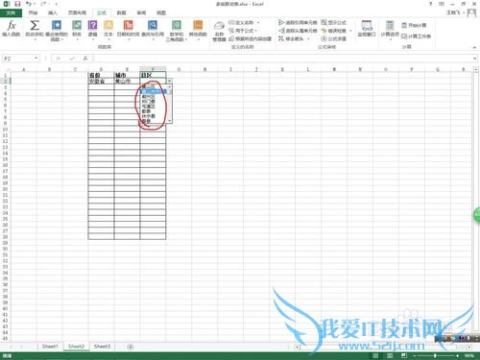Viewport: 480px width, 360px height.
Task: Click Calculate Now (开始计算)
Action: click(414, 25)
